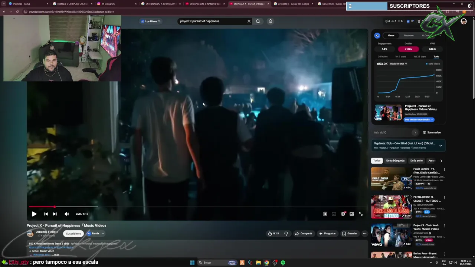Click the Summarize button
The width and height of the screenshot is (475, 267).
click(x=432, y=132)
